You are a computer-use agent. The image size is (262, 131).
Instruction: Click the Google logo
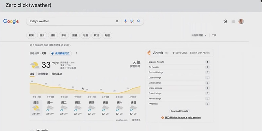click(11, 21)
